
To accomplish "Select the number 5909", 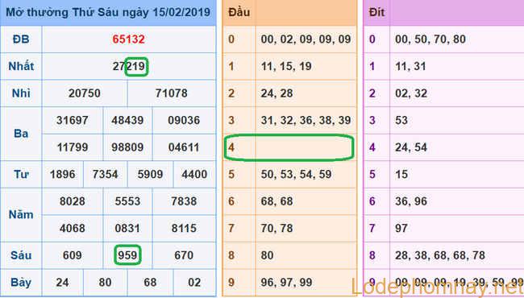I will pos(150,174).
